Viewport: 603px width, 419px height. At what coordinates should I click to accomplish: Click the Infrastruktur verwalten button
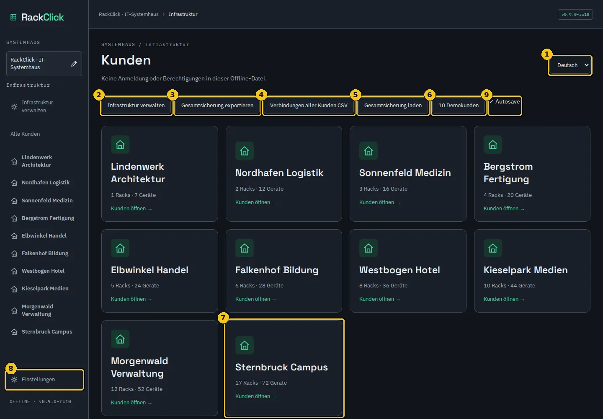(136, 106)
